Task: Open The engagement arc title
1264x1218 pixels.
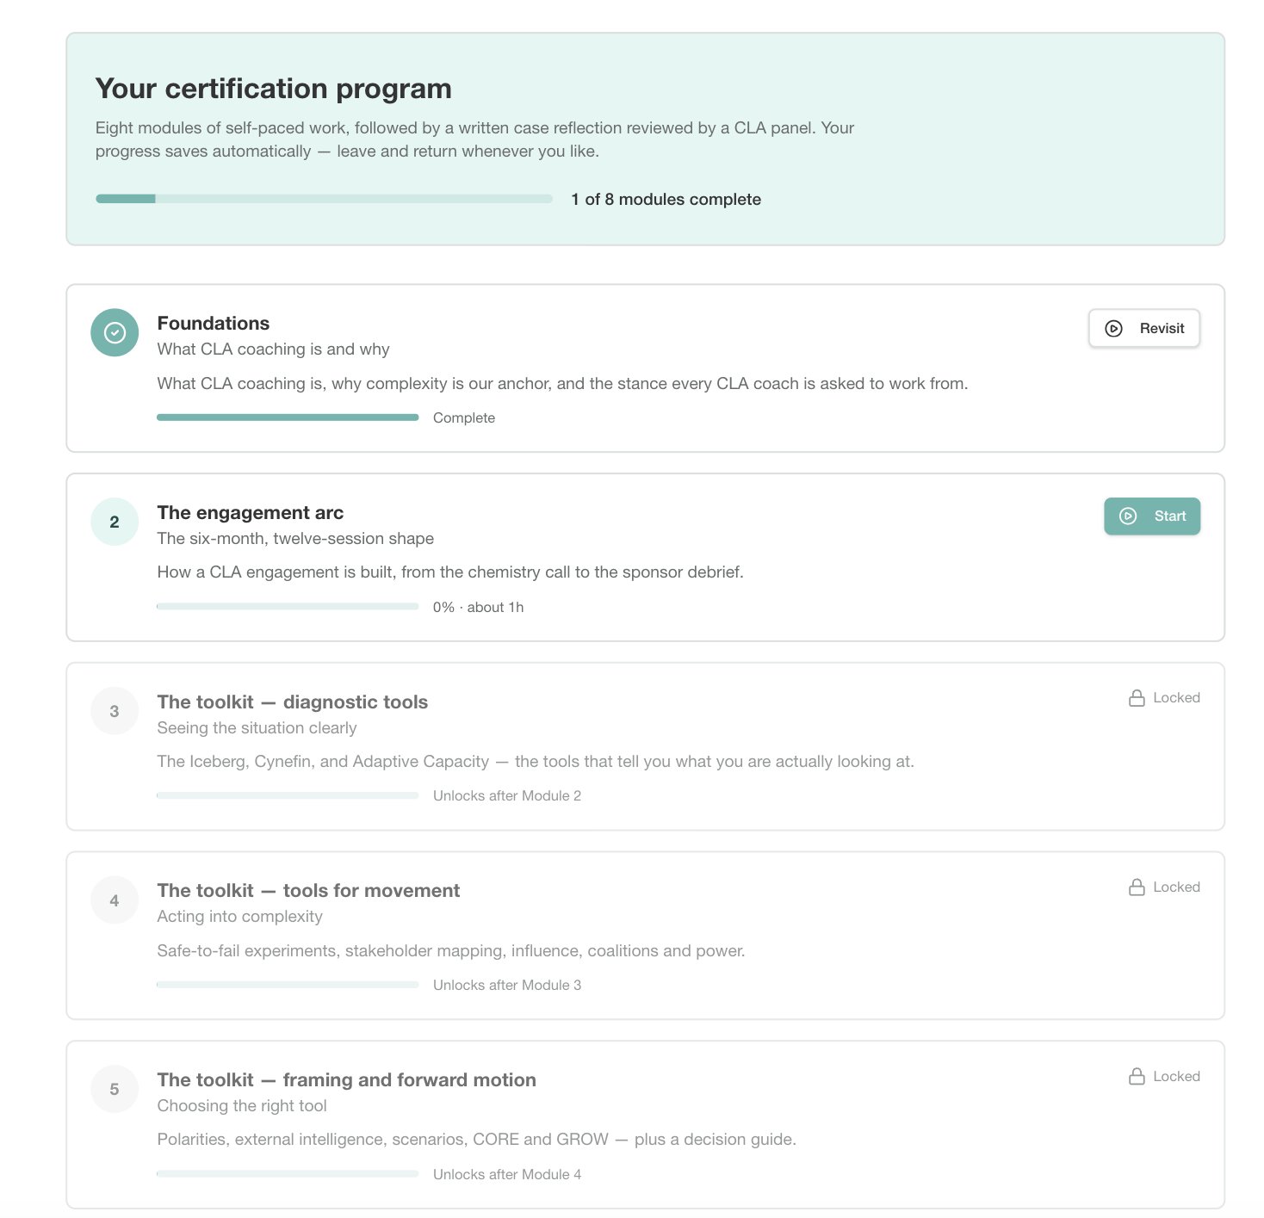Action: pyautogui.click(x=250, y=513)
